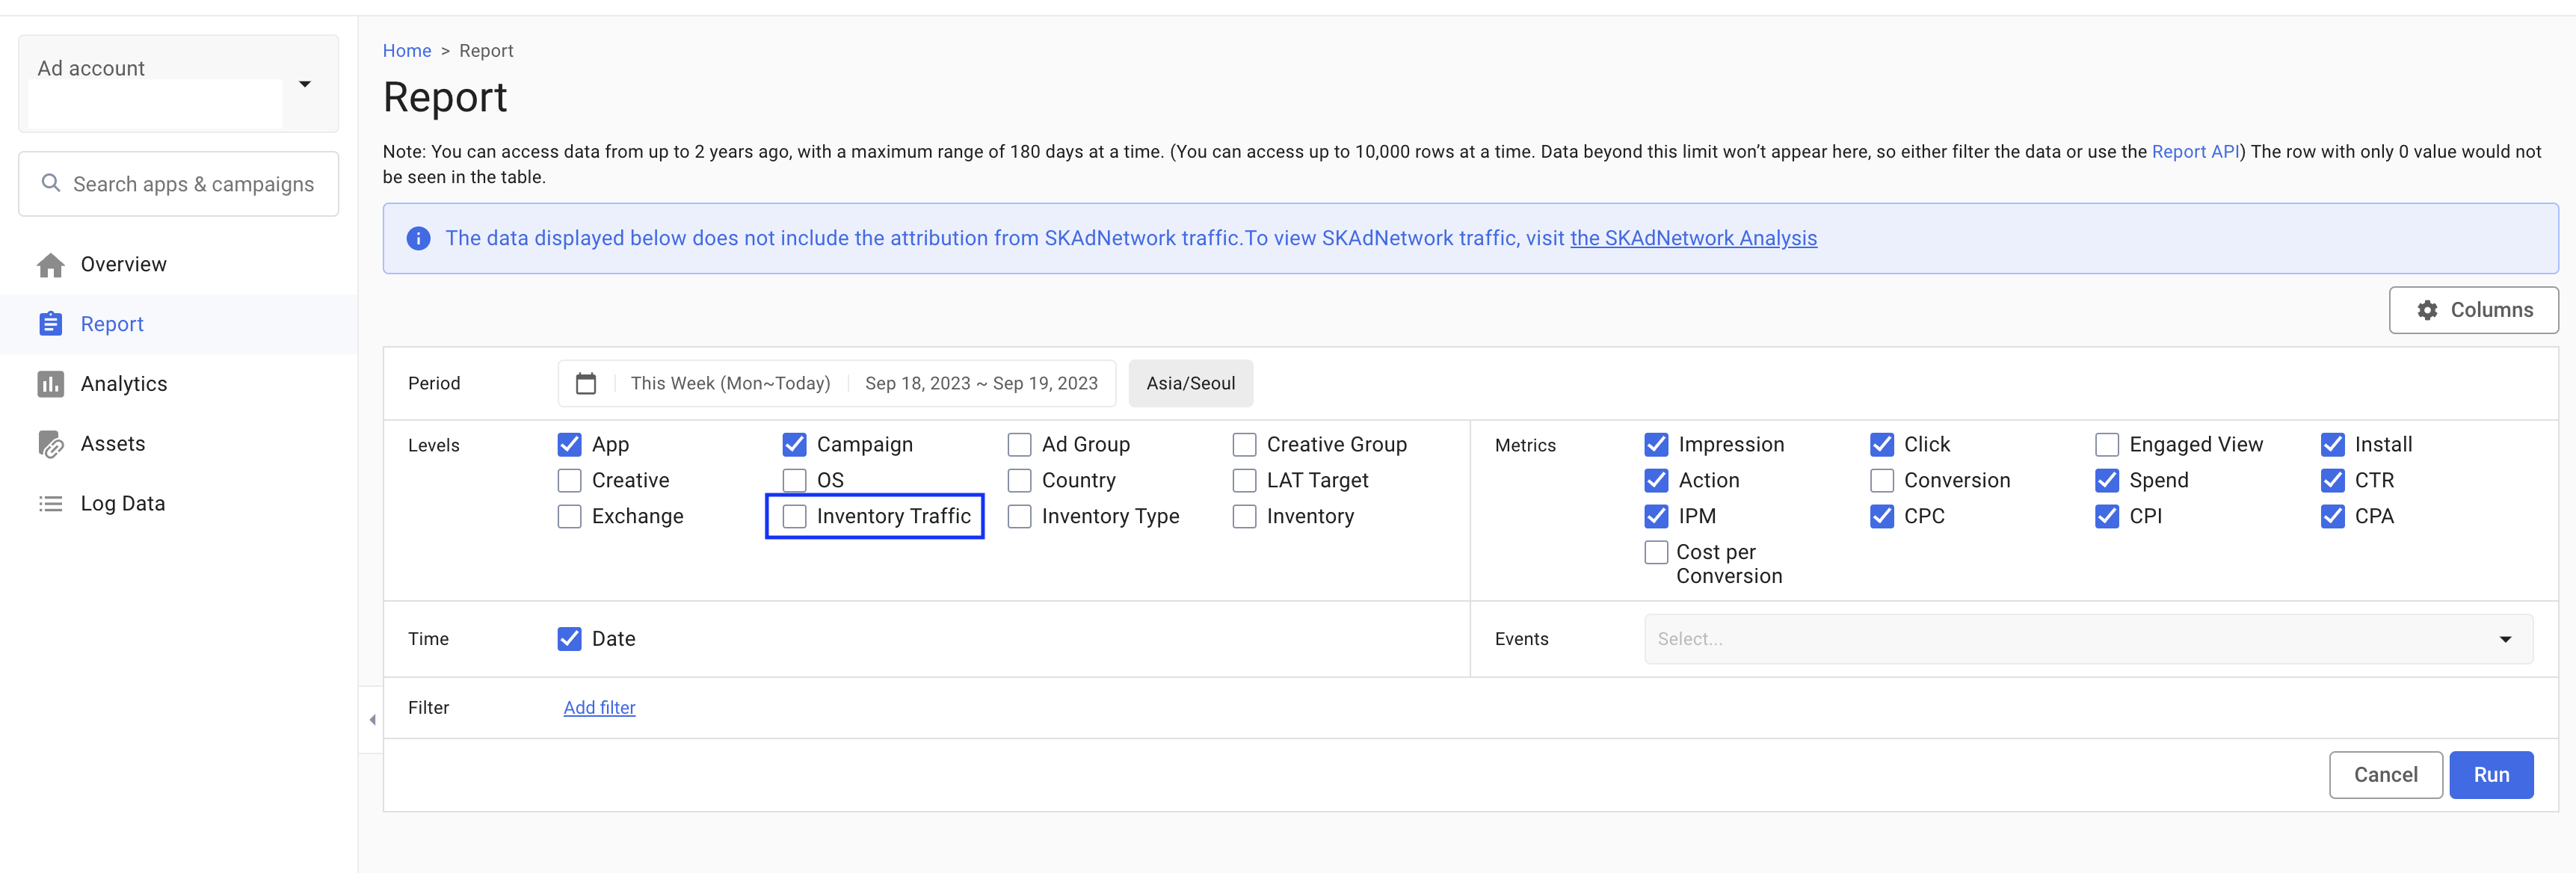This screenshot has width=2576, height=873.
Task: Click the Assets link icon
Action: 51,444
